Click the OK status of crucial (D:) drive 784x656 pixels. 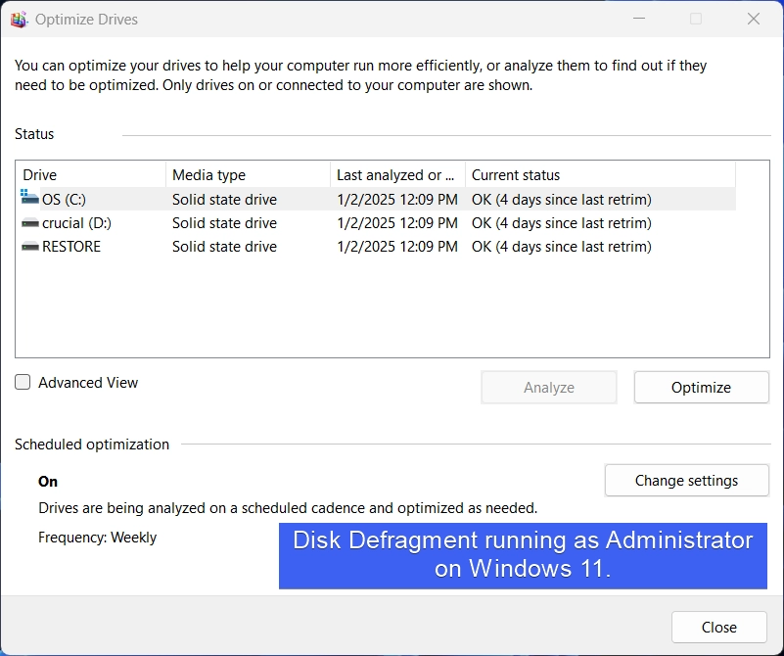(x=562, y=223)
